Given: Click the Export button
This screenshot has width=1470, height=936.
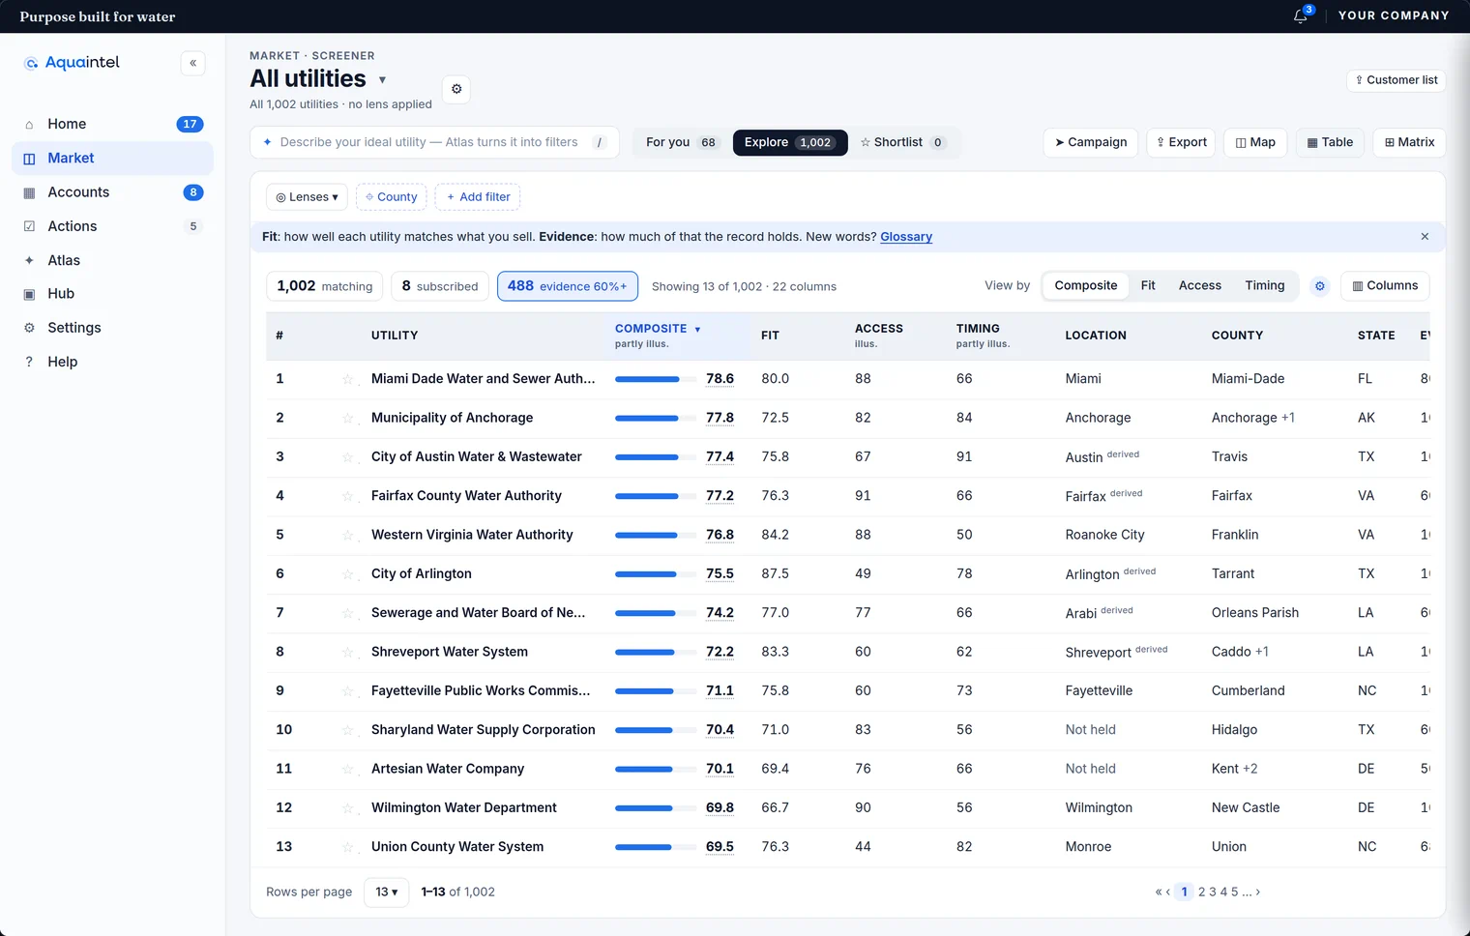Looking at the screenshot, I should click(x=1182, y=142).
